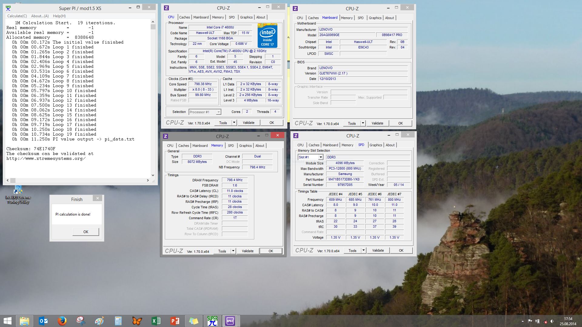Open the Snipping Tool taskbar icon
Screen dimensions: 582x327
pos(81,321)
